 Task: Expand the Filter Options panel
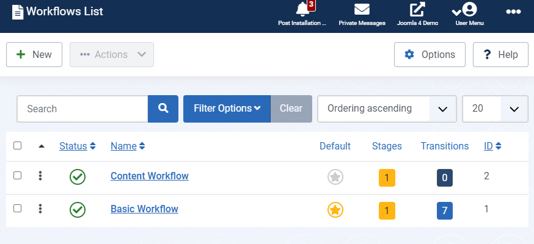pyautogui.click(x=227, y=109)
